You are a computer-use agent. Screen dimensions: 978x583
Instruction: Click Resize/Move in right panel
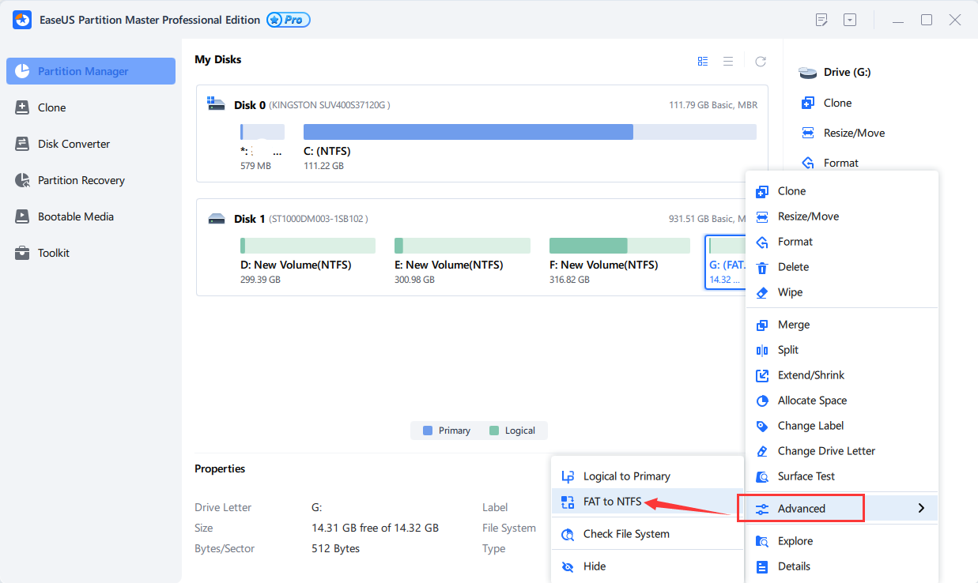click(854, 133)
